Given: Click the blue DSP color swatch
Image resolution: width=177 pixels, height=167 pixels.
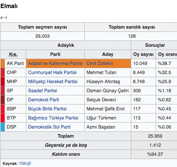Looking at the screenshot, I should pyautogui.click(x=3, y=127).
